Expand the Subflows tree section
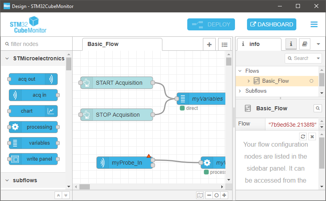The height and width of the screenshot is (201, 326). (x=240, y=91)
